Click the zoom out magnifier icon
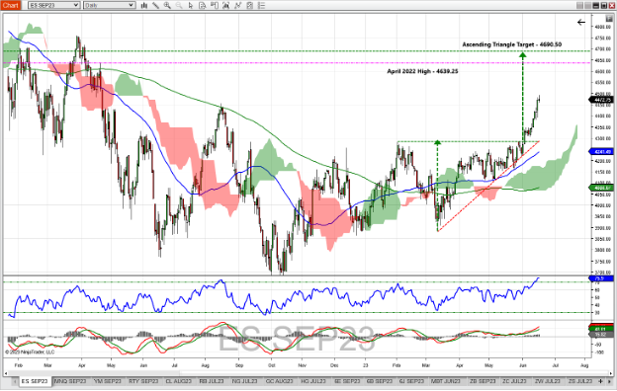Screen dimensions: 617x391 pos(179,5)
